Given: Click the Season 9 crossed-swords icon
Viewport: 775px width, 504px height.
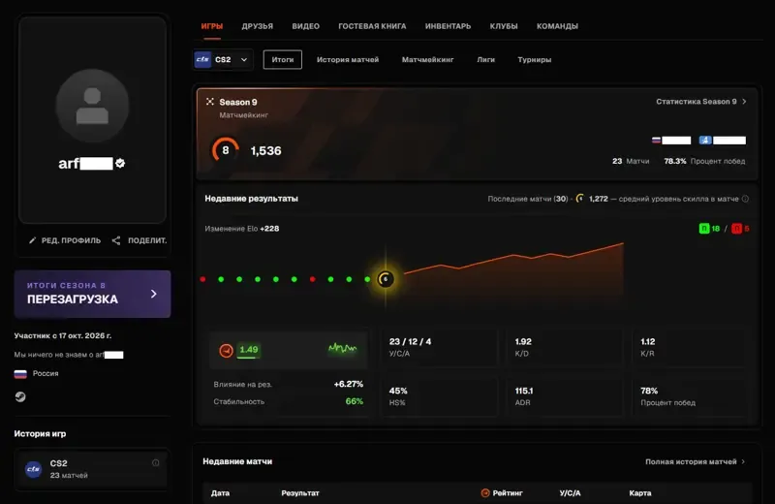Looking at the screenshot, I should coord(210,102).
